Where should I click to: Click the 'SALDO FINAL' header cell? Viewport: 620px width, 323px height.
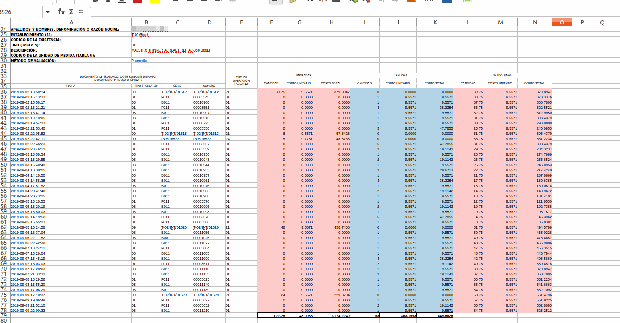point(502,75)
